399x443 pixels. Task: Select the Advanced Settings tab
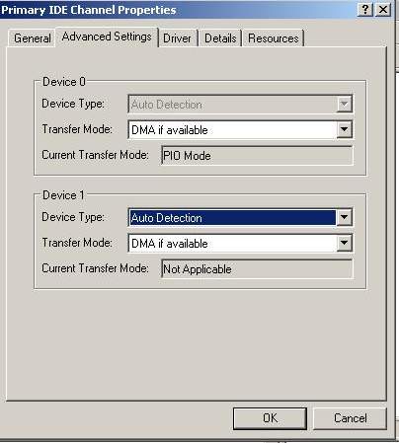107,37
